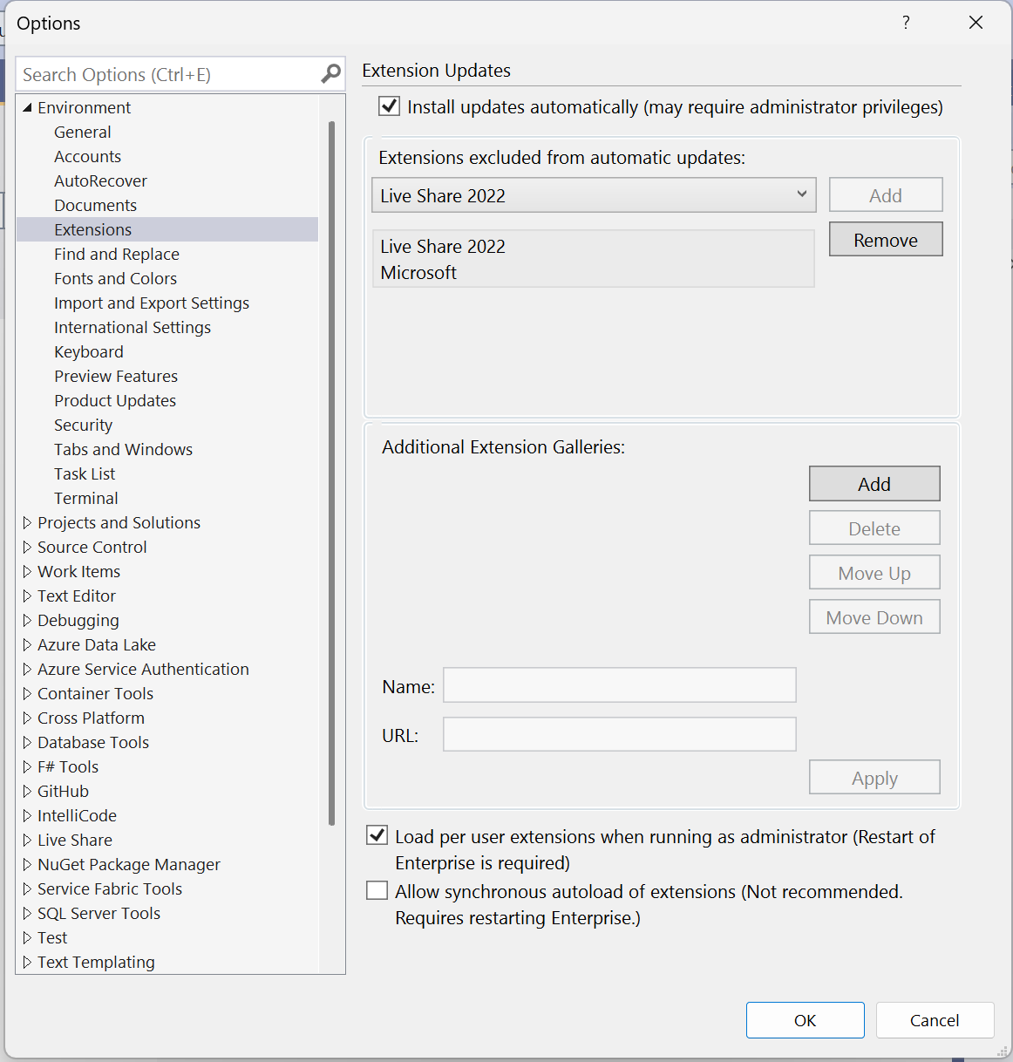Image resolution: width=1013 pixels, height=1062 pixels.
Task: Expand the Projects and Solutions node
Action: click(27, 522)
